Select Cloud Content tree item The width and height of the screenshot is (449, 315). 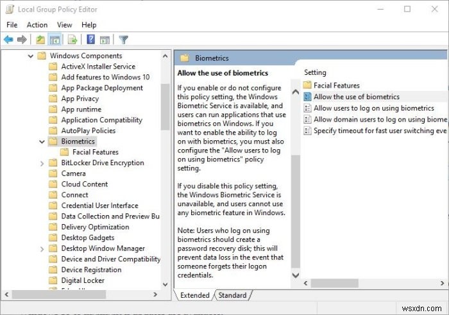click(x=85, y=184)
